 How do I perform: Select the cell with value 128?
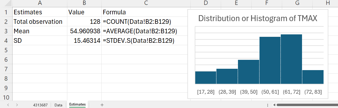tap(84, 22)
